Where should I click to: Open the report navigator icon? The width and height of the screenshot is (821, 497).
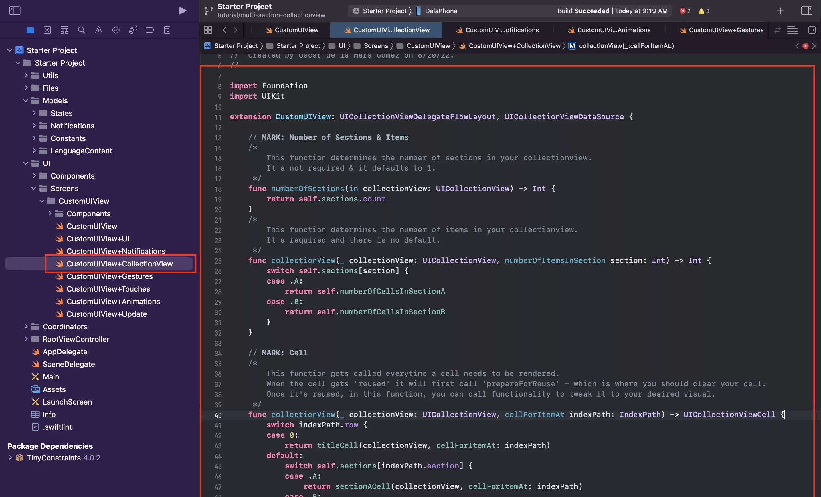[x=167, y=30]
